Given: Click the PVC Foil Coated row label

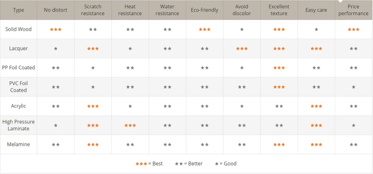Looking at the screenshot, I should [x=18, y=87].
